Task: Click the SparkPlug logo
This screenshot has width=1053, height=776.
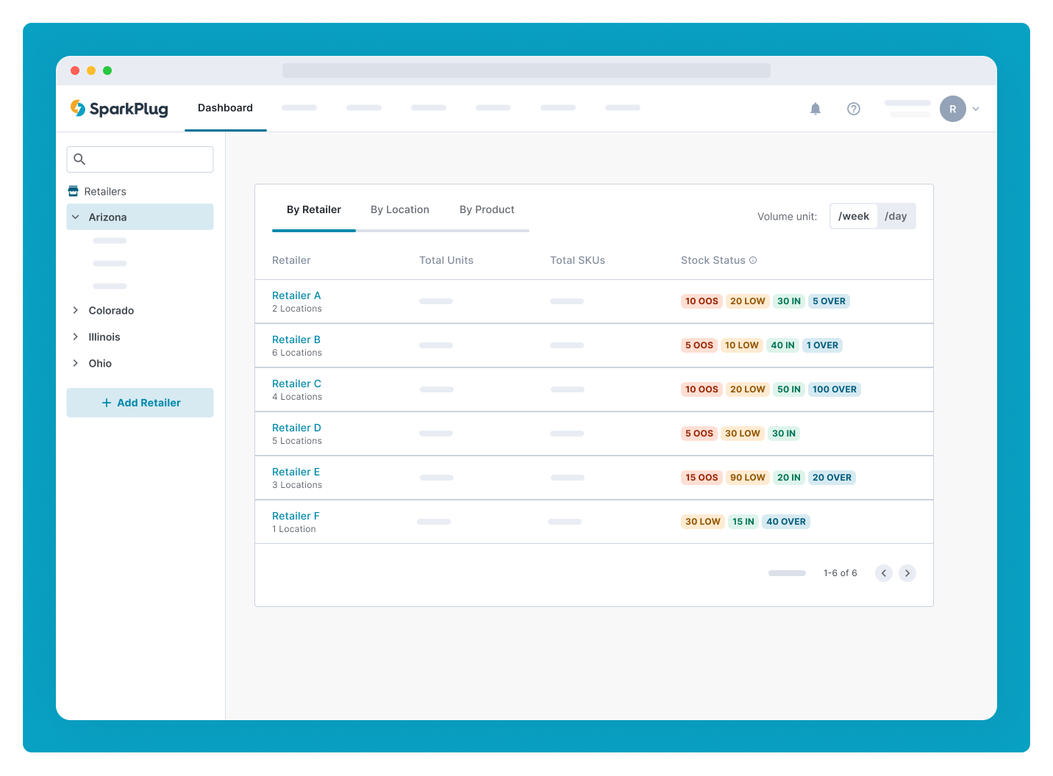Action: pyautogui.click(x=119, y=109)
